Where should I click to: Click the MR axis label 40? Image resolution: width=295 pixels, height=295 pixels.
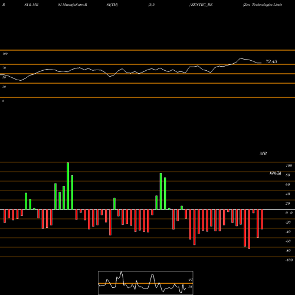[x=287, y=194]
